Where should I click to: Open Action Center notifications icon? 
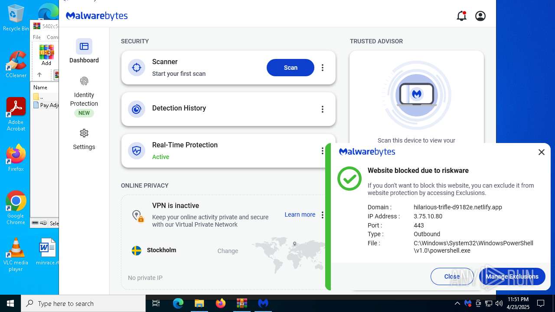[x=541, y=303]
